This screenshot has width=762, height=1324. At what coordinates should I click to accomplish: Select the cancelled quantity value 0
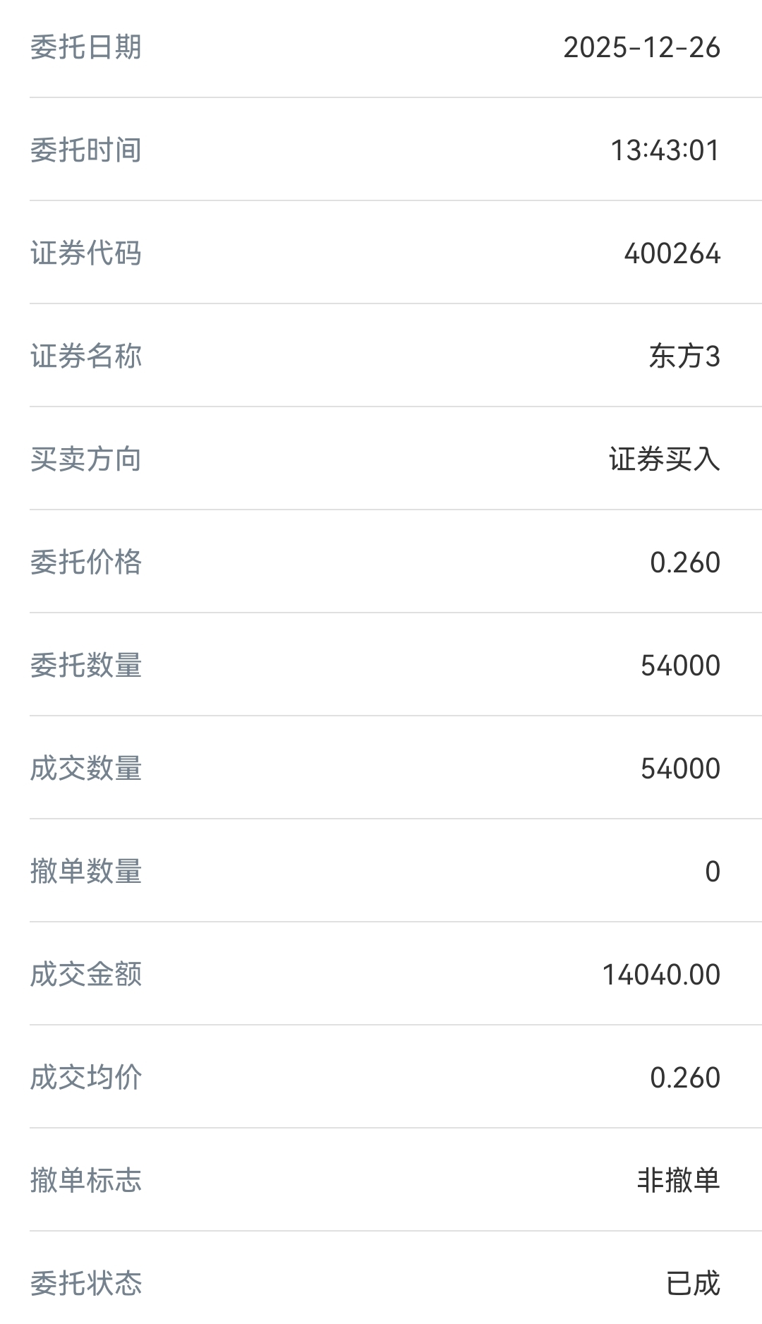pyautogui.click(x=713, y=872)
